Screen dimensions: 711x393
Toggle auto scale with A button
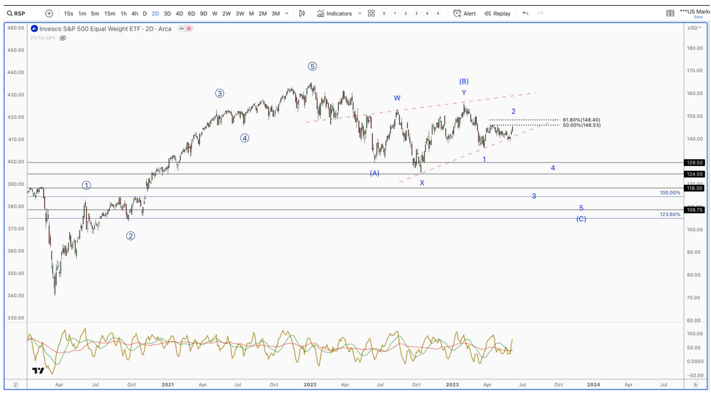tap(695, 385)
